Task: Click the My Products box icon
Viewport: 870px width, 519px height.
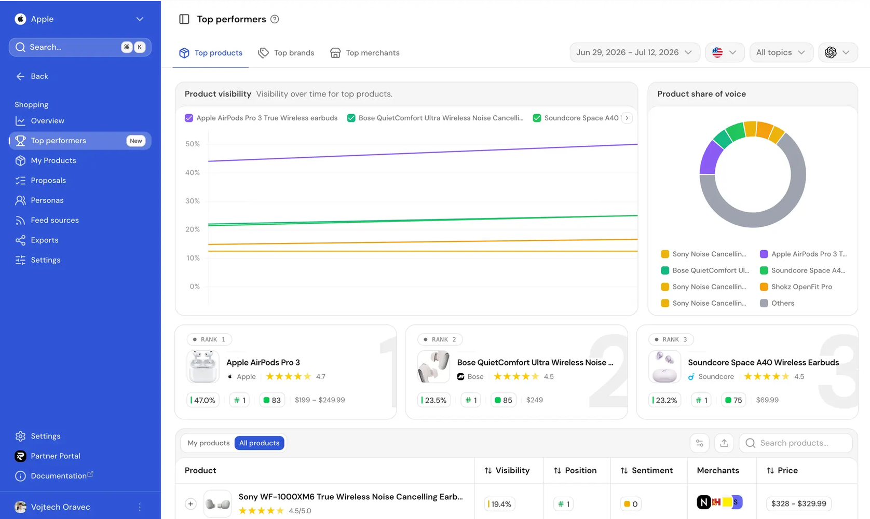Action: pyautogui.click(x=20, y=161)
